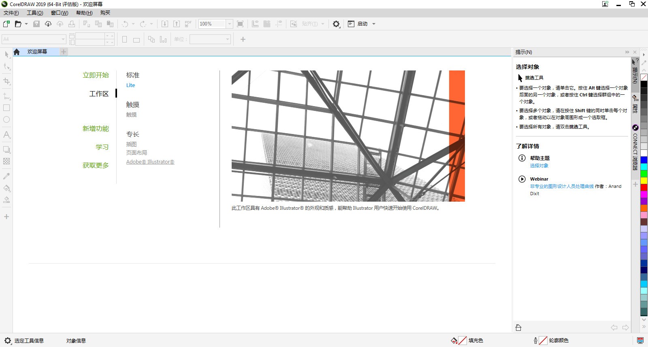Go to the 新增功能 section
The height and width of the screenshot is (347, 648).
pyautogui.click(x=96, y=129)
